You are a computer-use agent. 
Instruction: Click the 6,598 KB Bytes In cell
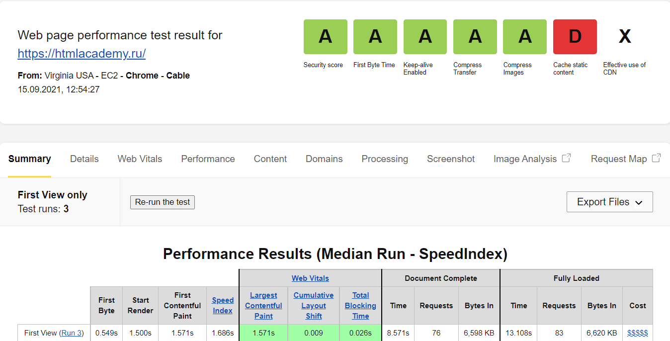click(479, 333)
